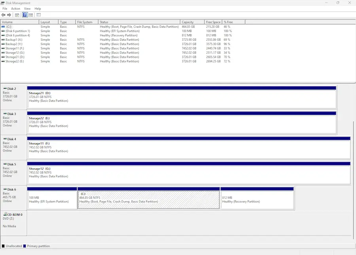The image size is (356, 255).
Task: Select the 100 MB EFI System Partition block
Action: (x=52, y=198)
